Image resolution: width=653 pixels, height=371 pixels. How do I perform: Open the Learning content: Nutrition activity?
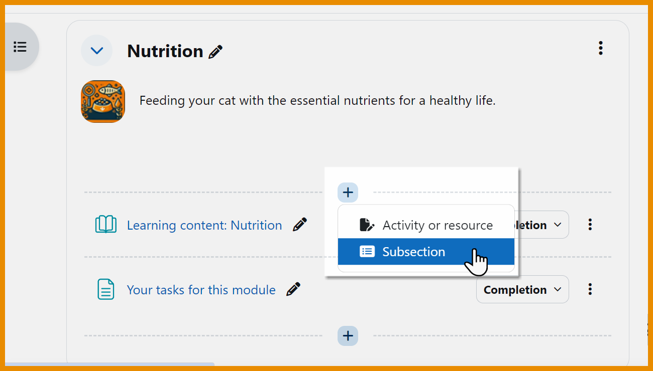click(204, 225)
